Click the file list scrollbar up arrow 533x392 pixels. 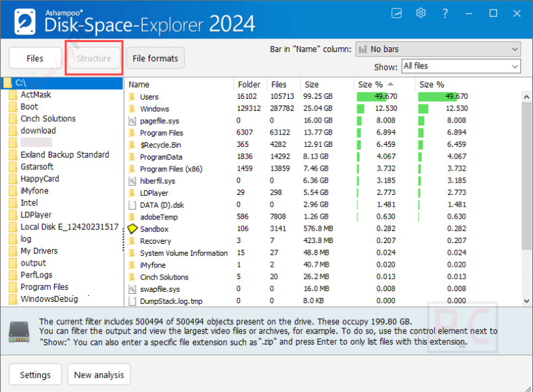pos(526,97)
